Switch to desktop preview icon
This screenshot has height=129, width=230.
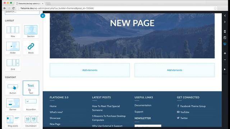[x=225, y=44]
